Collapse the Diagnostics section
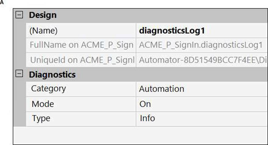The image size is (268, 145). 19,74
